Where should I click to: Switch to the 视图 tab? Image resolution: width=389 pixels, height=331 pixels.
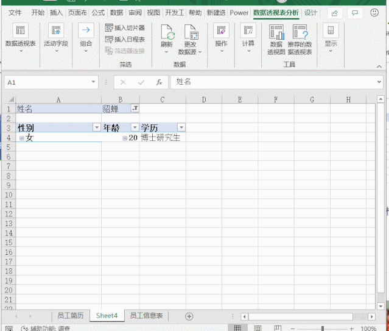point(153,12)
